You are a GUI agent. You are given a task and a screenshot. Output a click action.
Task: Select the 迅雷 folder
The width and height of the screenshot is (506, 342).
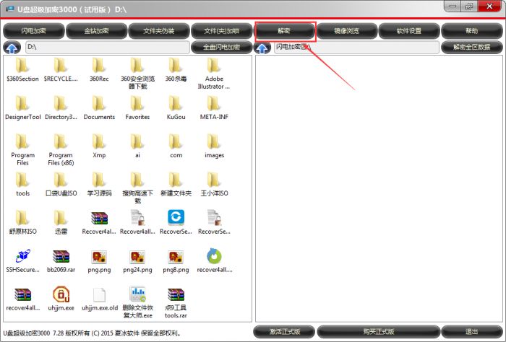pos(61,217)
